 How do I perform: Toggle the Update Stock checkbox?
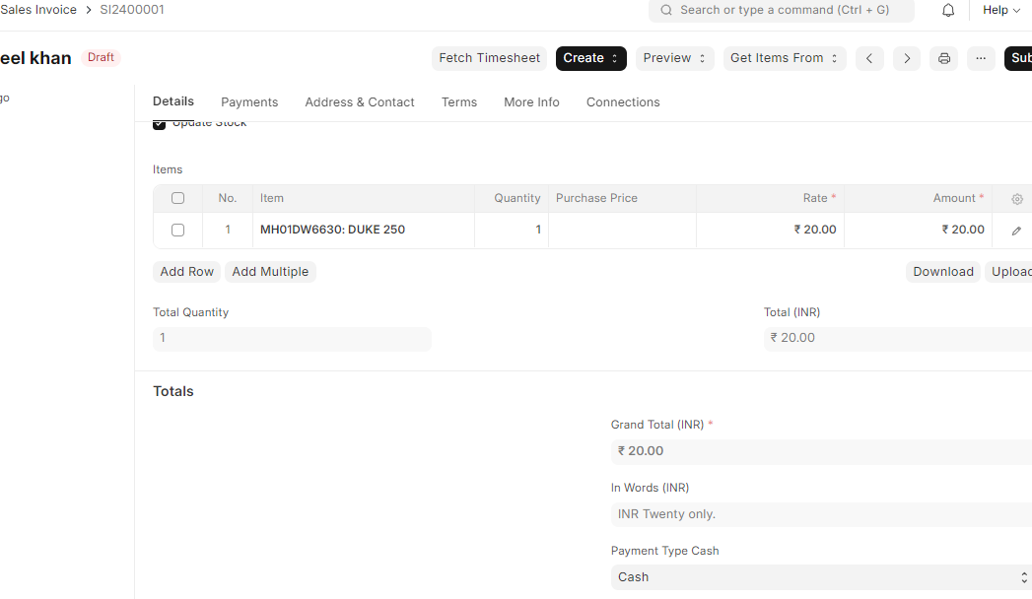(160, 124)
